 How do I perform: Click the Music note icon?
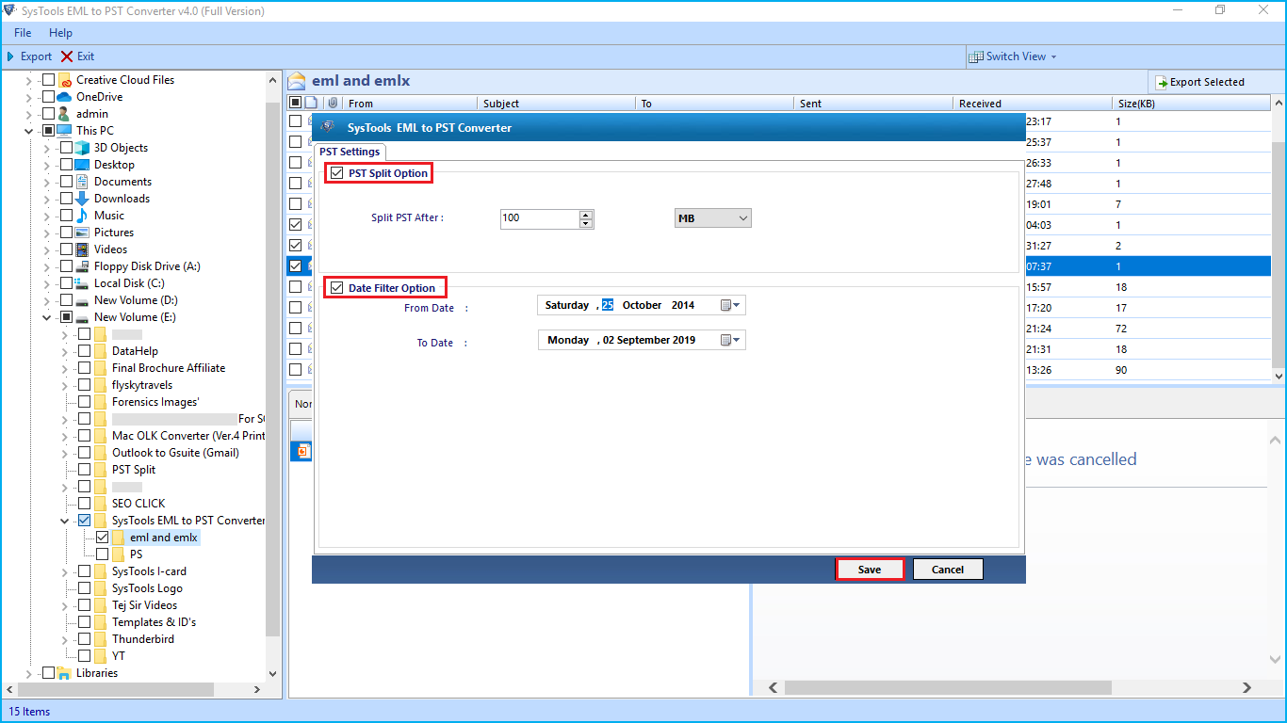tap(83, 216)
